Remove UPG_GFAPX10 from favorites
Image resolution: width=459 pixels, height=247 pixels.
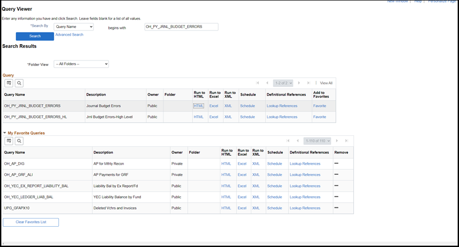point(336,208)
